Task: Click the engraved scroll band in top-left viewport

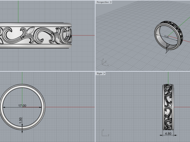Action: pos(36,35)
